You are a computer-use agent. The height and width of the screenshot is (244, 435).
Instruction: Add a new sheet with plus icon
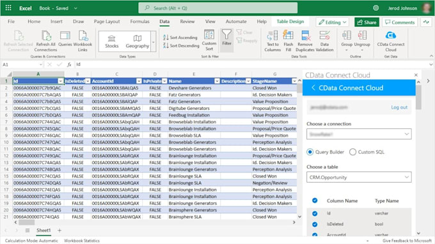[59, 231]
